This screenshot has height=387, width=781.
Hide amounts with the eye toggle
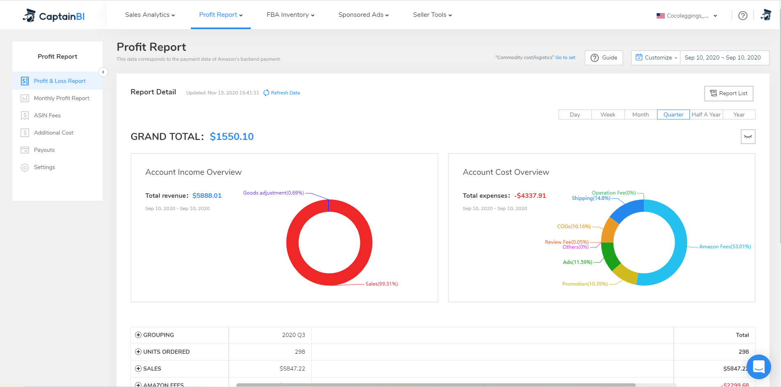pos(748,137)
